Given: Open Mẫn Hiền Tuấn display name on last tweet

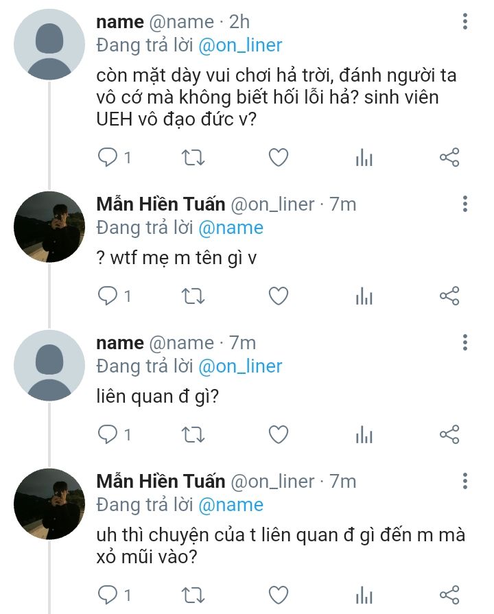Looking at the screenshot, I should [x=160, y=482].
